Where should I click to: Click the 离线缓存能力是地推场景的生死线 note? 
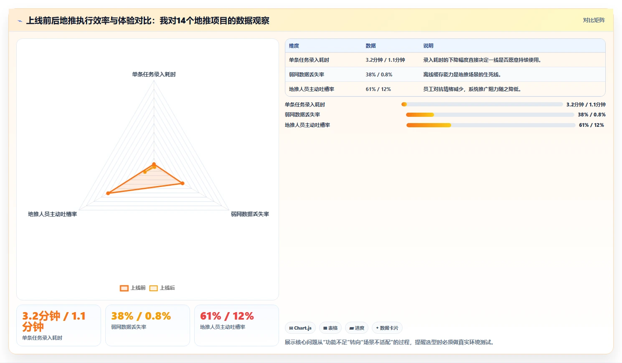[462, 75]
